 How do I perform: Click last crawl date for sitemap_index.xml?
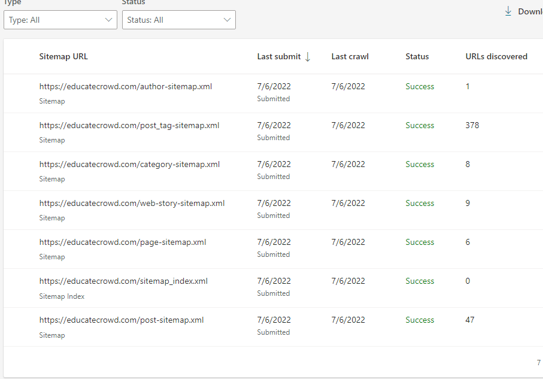pyautogui.click(x=348, y=281)
